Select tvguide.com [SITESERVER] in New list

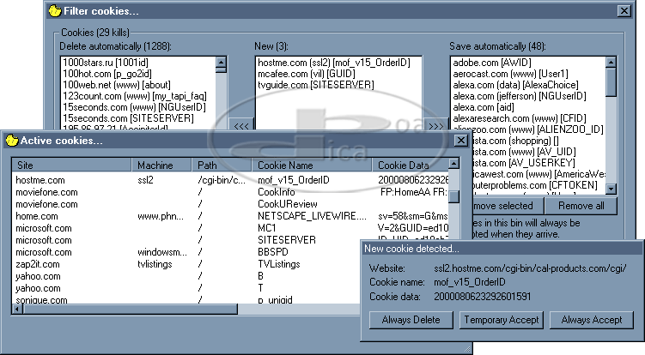(x=306, y=86)
